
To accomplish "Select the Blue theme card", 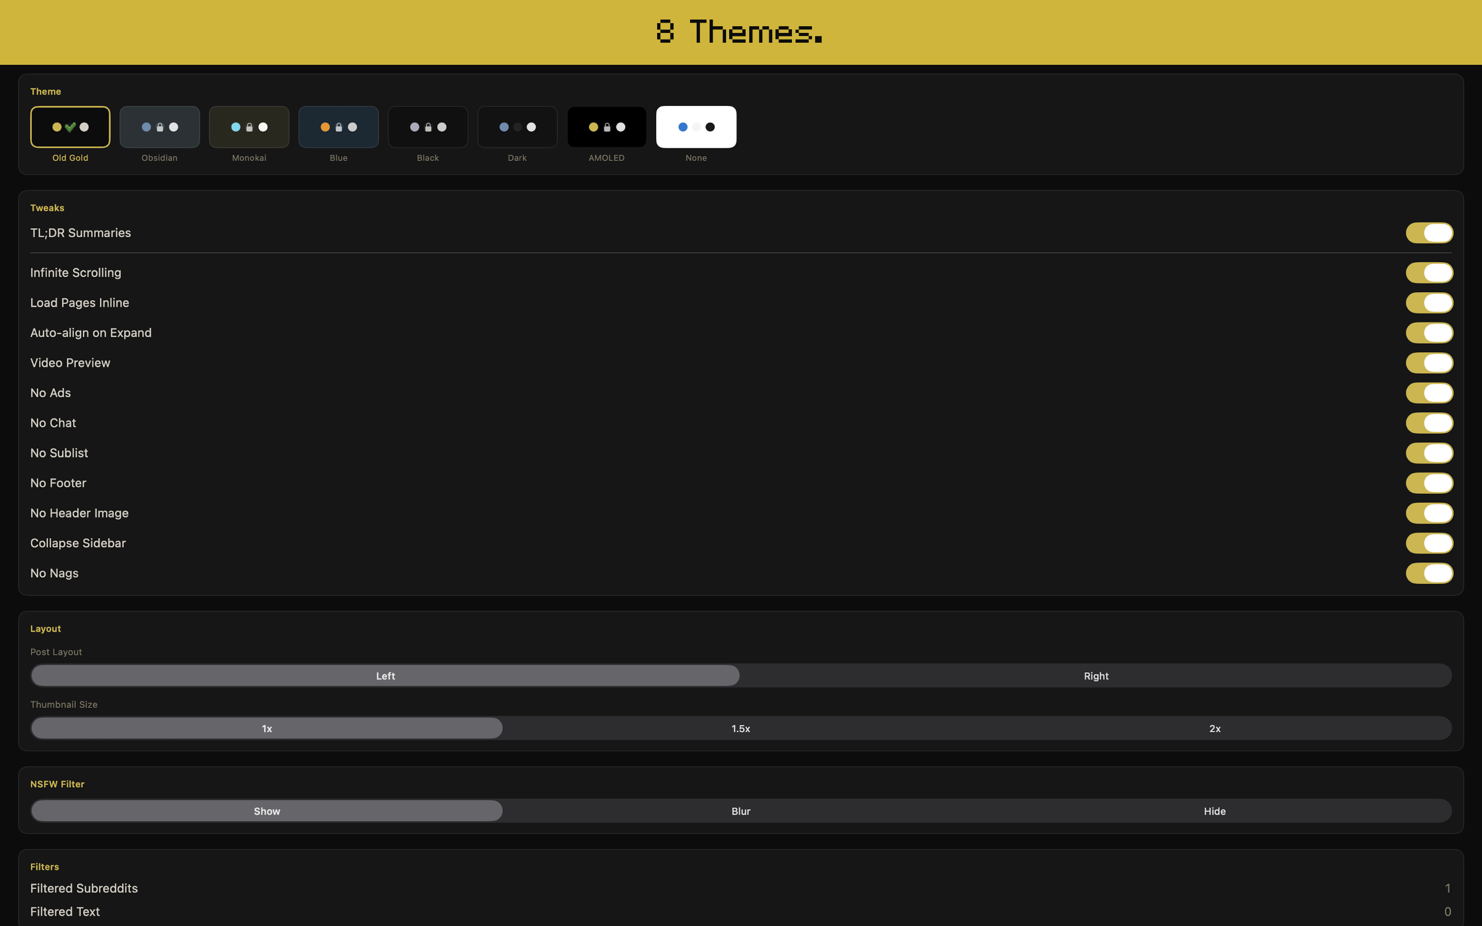I will click(339, 127).
